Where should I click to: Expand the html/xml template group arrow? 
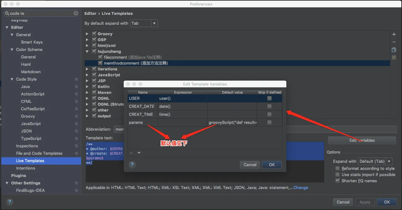point(87,45)
